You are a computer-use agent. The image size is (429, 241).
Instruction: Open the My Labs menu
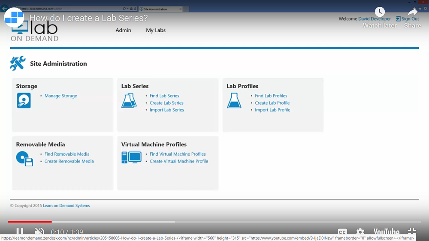[x=156, y=30]
